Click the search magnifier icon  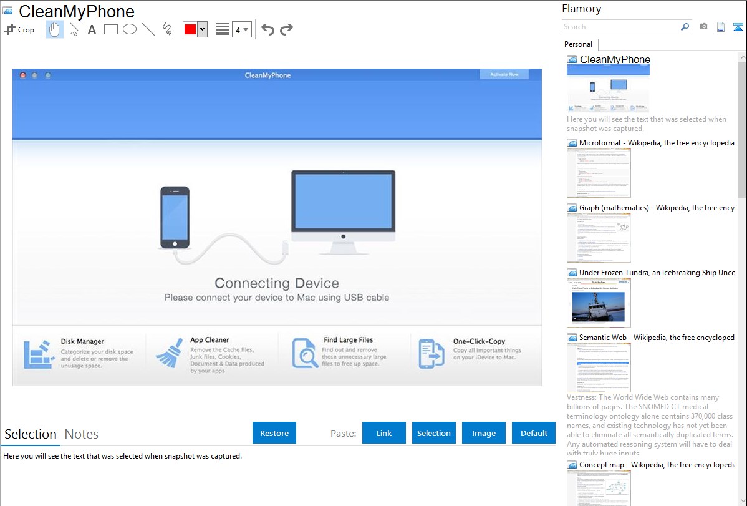[x=685, y=27]
